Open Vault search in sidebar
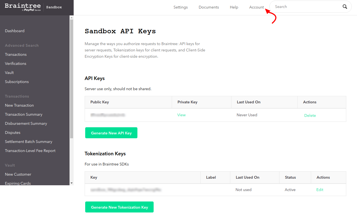The height and width of the screenshot is (221, 357). (9, 73)
